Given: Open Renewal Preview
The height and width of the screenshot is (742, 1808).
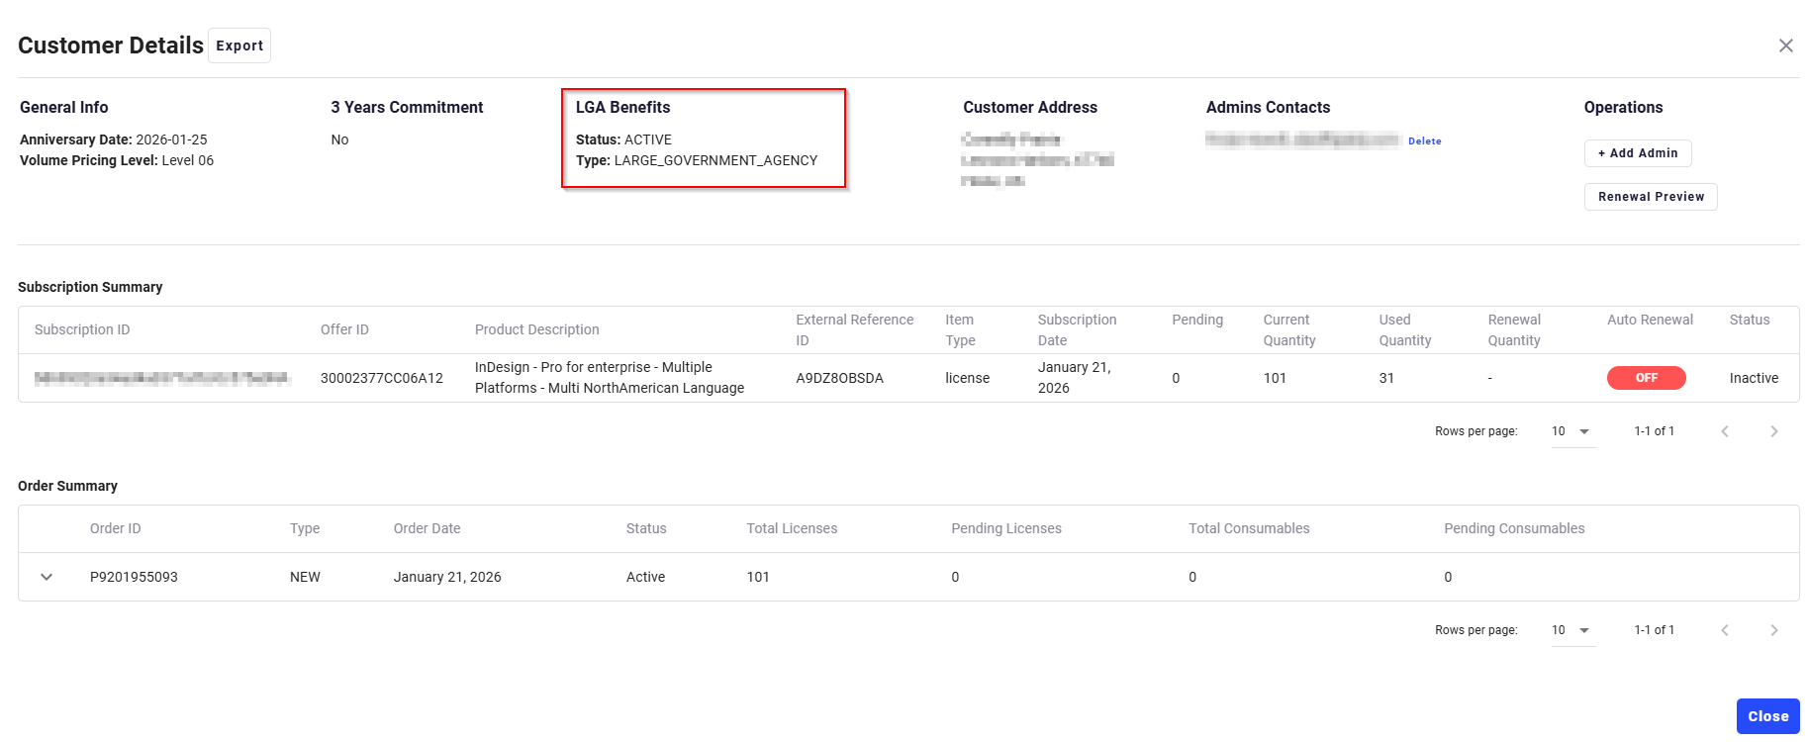Looking at the screenshot, I should [x=1650, y=197].
